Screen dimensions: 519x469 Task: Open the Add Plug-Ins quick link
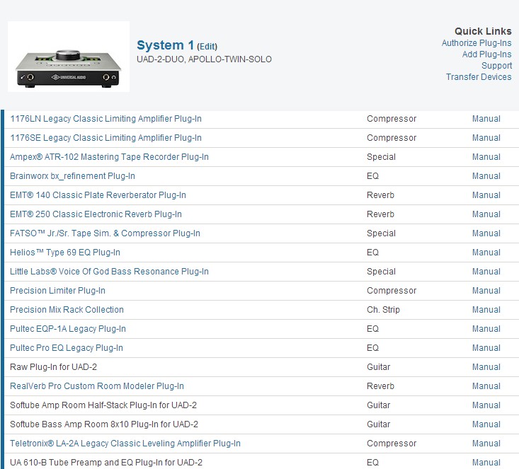[486, 54]
